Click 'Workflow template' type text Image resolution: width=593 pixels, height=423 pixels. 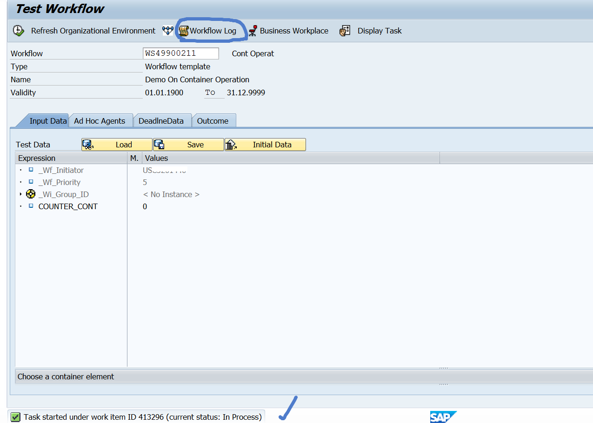pos(178,66)
